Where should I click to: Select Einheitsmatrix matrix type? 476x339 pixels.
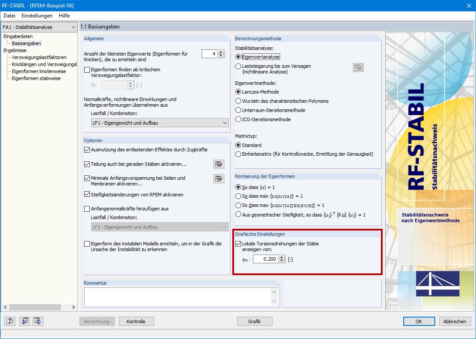238,154
